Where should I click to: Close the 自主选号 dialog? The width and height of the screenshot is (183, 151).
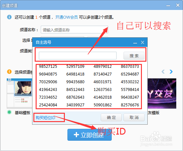click(143, 42)
